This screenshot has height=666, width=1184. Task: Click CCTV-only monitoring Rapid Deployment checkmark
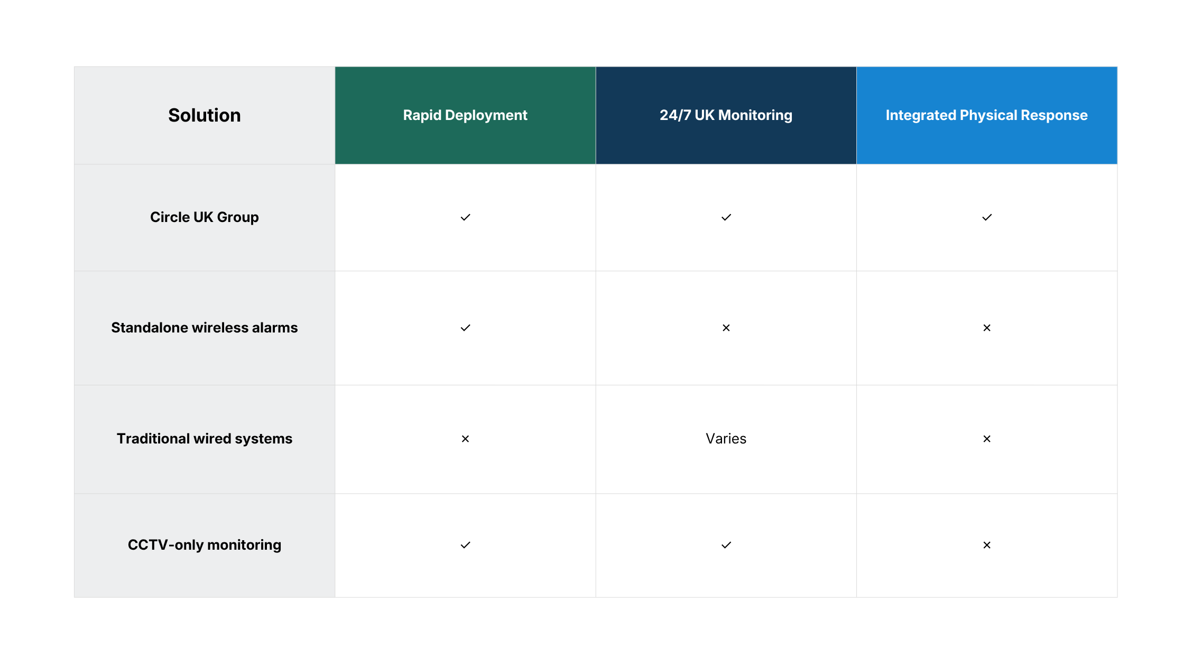(x=465, y=545)
